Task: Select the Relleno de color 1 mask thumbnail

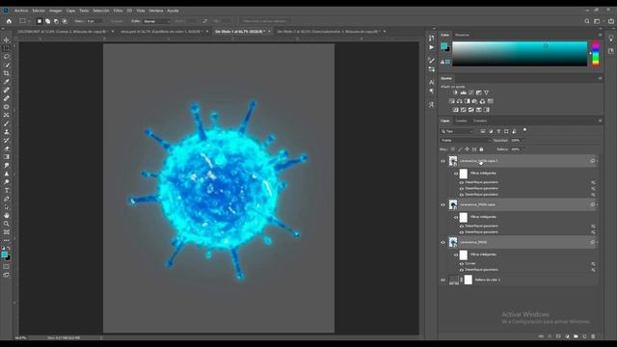Action: (x=468, y=280)
